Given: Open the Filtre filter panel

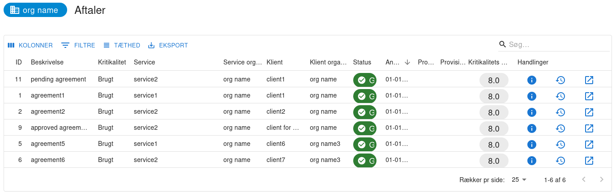Looking at the screenshot, I should coord(78,45).
